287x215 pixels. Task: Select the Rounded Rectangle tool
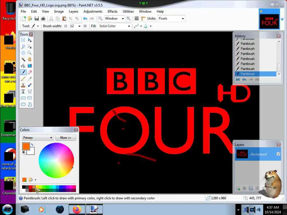[x=30, y=98]
